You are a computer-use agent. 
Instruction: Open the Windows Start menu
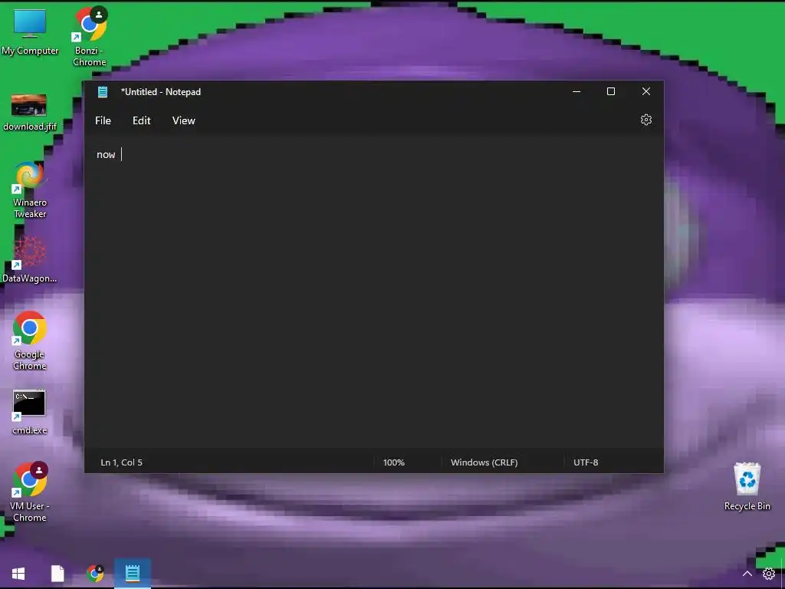[18, 574]
